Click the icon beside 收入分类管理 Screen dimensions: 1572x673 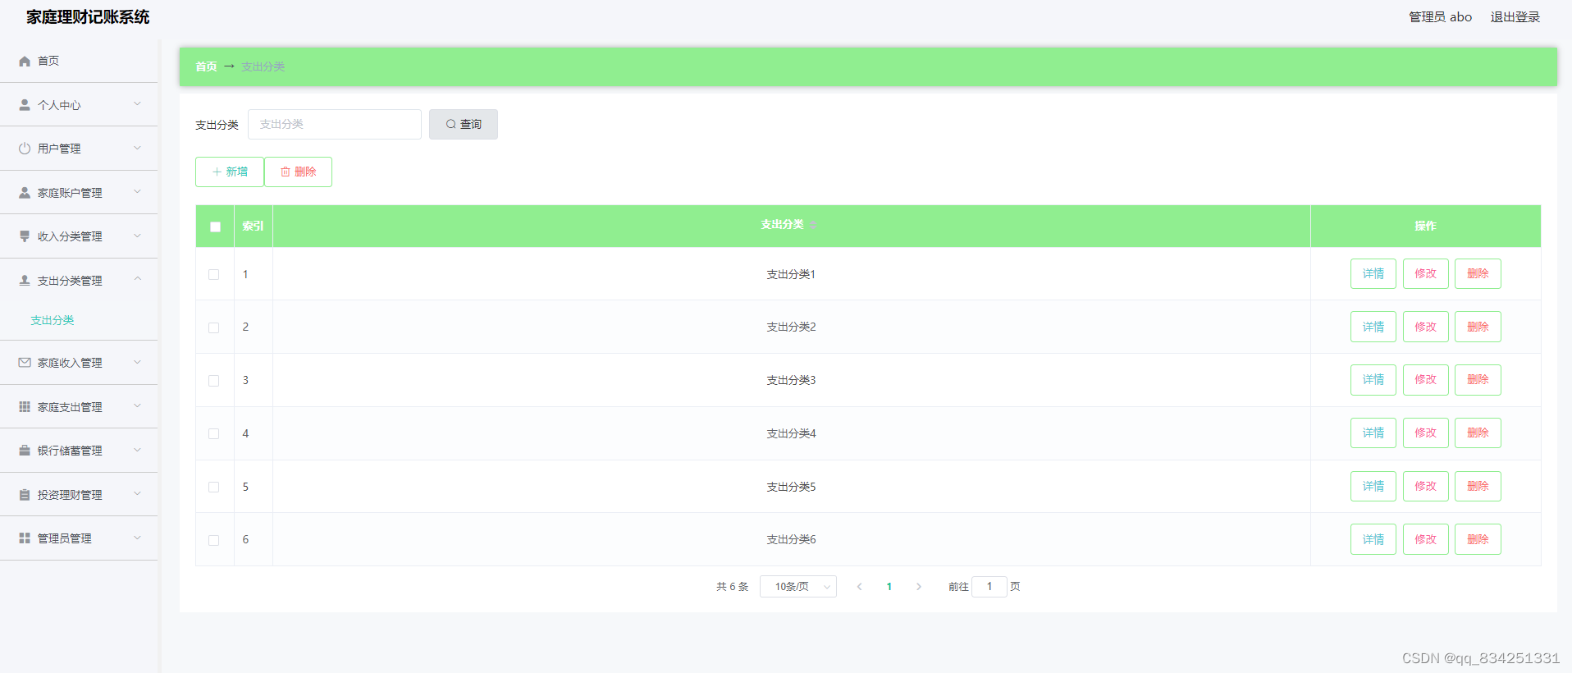point(25,236)
